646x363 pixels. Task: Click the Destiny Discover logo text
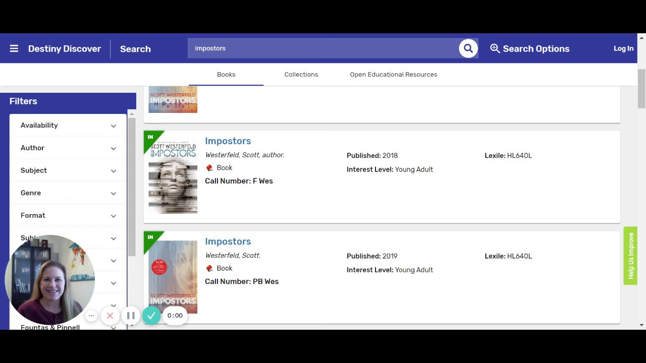(x=65, y=49)
